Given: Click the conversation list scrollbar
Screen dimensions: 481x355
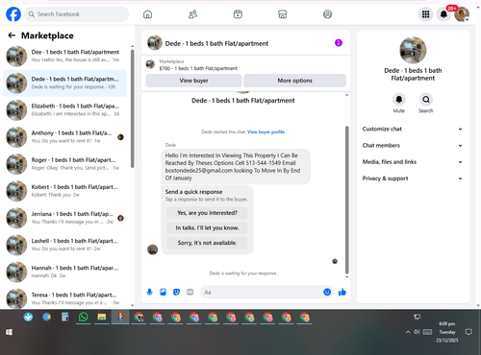Looking at the screenshot, I should (x=132, y=108).
